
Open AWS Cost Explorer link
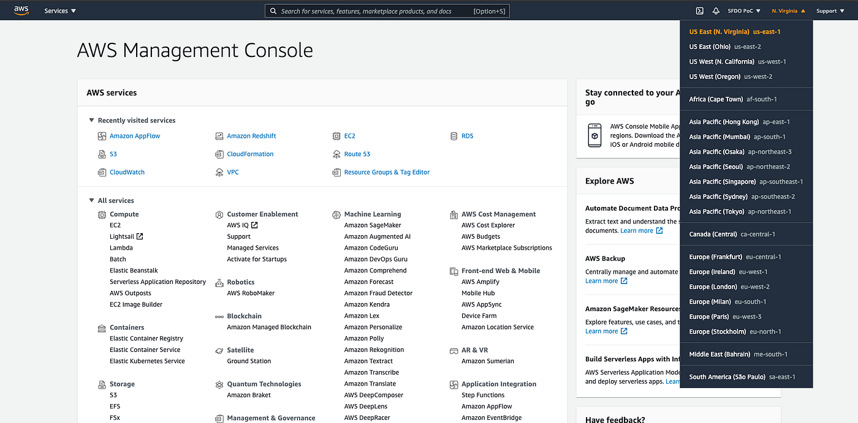tap(488, 225)
